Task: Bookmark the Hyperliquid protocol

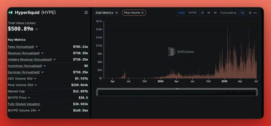Action: pyautogui.click(x=86, y=12)
